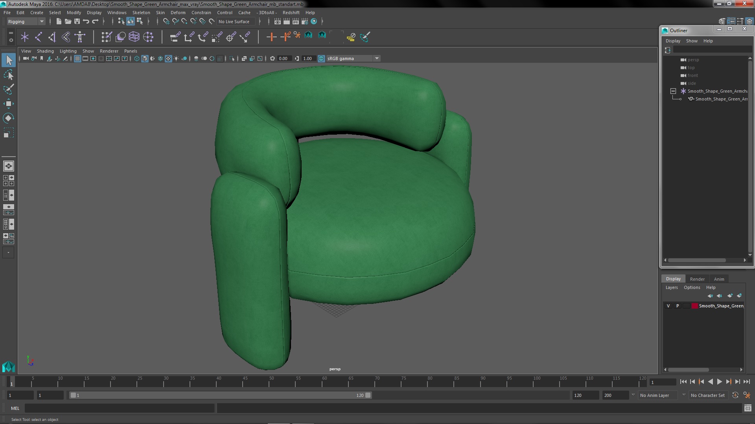The width and height of the screenshot is (755, 424).
Task: Toggle V visibility of Smooth_Shape_Green layer
Action: click(x=668, y=306)
